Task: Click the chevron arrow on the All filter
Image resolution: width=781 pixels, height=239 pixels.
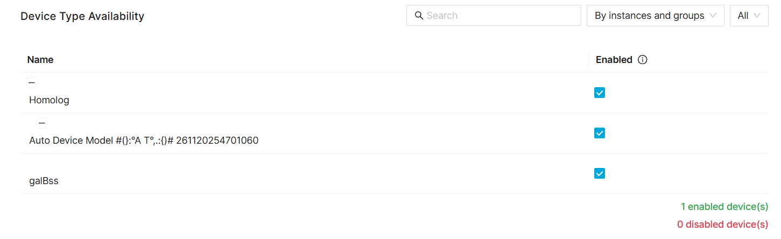Action: (x=757, y=16)
